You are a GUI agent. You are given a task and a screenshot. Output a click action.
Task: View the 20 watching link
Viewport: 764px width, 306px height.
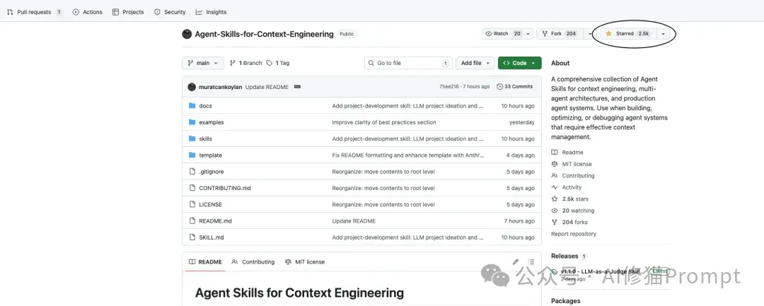[x=572, y=211]
